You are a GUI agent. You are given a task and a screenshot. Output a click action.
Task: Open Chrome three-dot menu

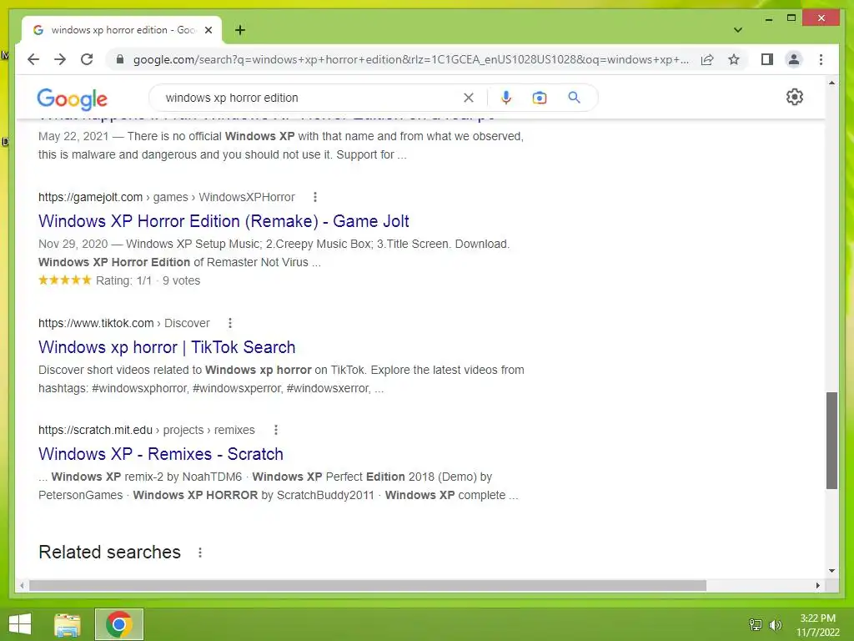click(x=821, y=59)
